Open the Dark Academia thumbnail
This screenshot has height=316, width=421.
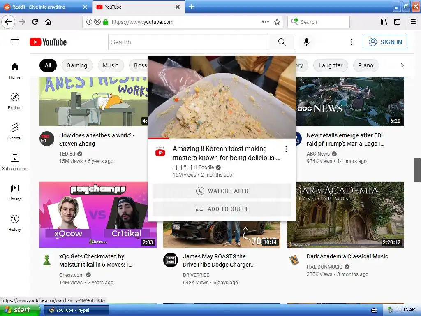(x=350, y=215)
